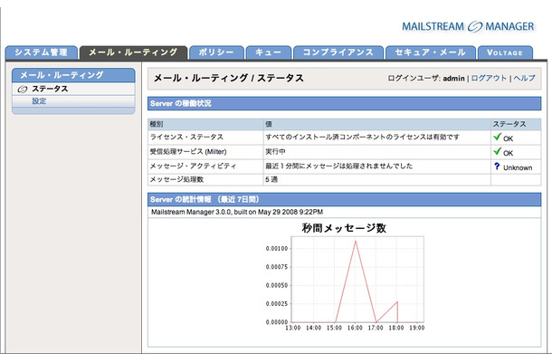Open the ヘルプ link
The width and height of the screenshot is (552, 362).
click(524, 78)
